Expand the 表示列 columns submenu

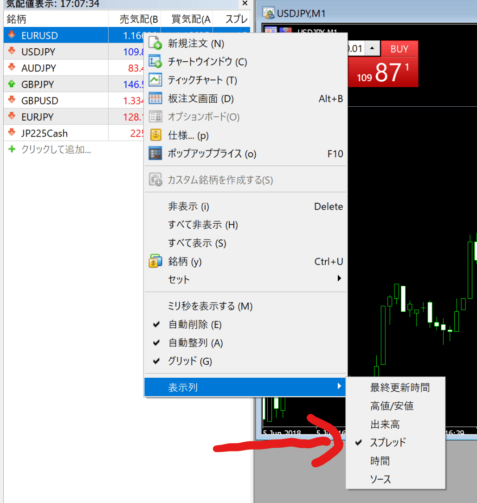click(246, 387)
